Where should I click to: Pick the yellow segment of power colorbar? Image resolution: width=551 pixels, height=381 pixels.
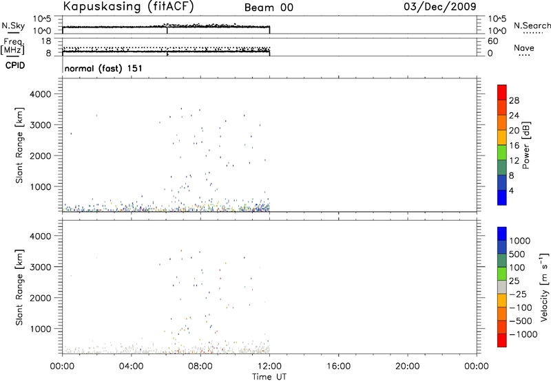(x=502, y=137)
